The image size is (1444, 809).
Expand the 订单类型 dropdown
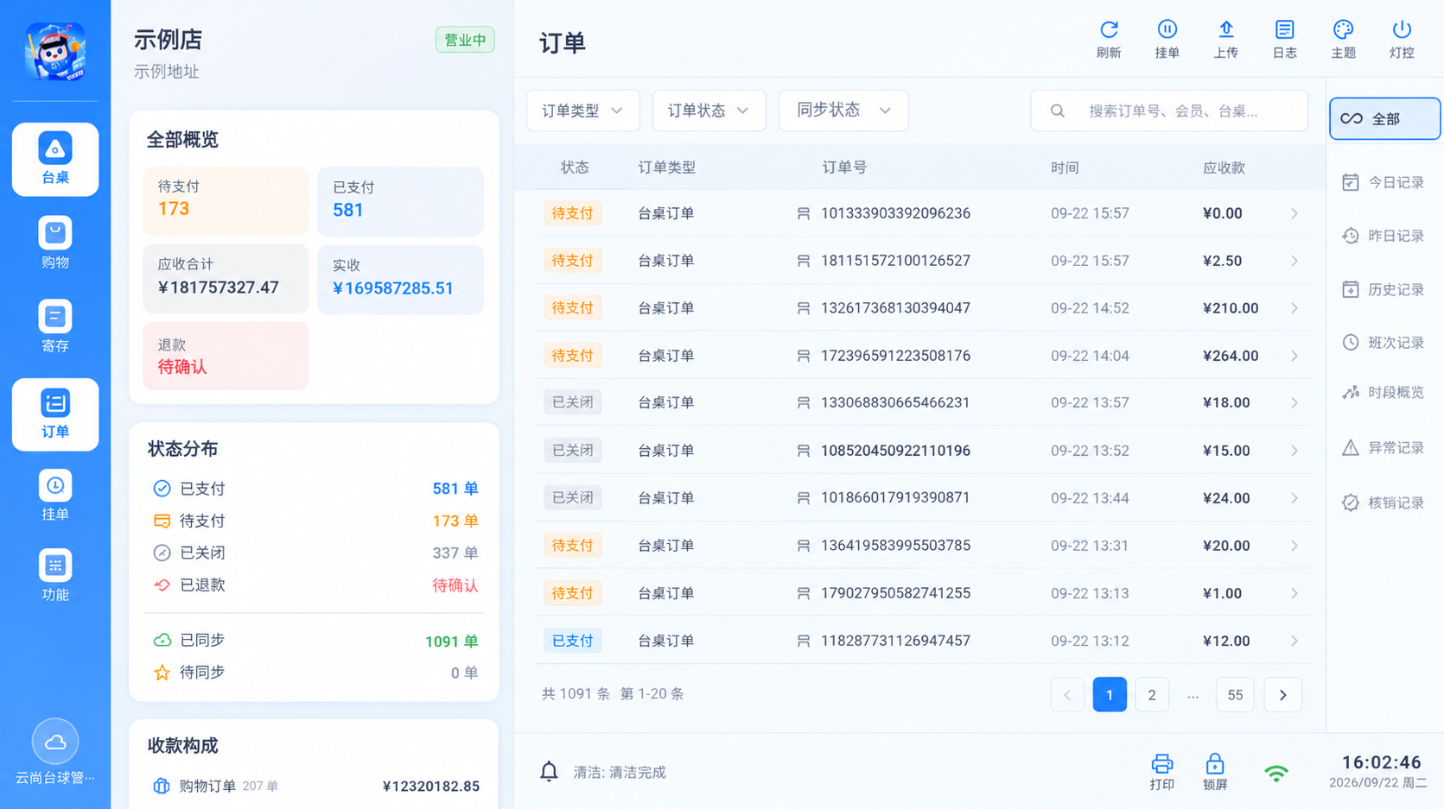583,111
